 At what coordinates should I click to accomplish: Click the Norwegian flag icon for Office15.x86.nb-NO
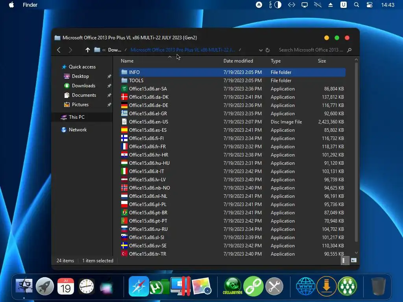coord(124,188)
